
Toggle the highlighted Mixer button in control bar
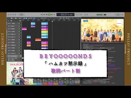tap(22, 14)
